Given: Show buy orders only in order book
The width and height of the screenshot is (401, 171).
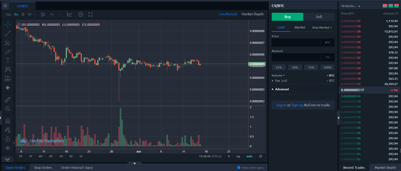Looking at the screenshot, I should coord(391,6).
